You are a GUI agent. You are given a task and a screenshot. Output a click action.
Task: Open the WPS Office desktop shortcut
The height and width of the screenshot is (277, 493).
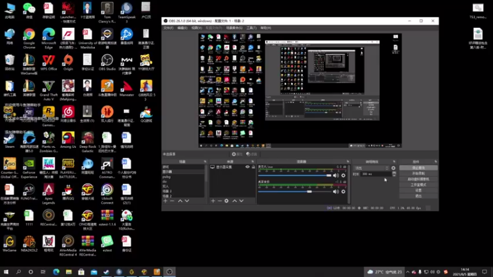(49, 62)
